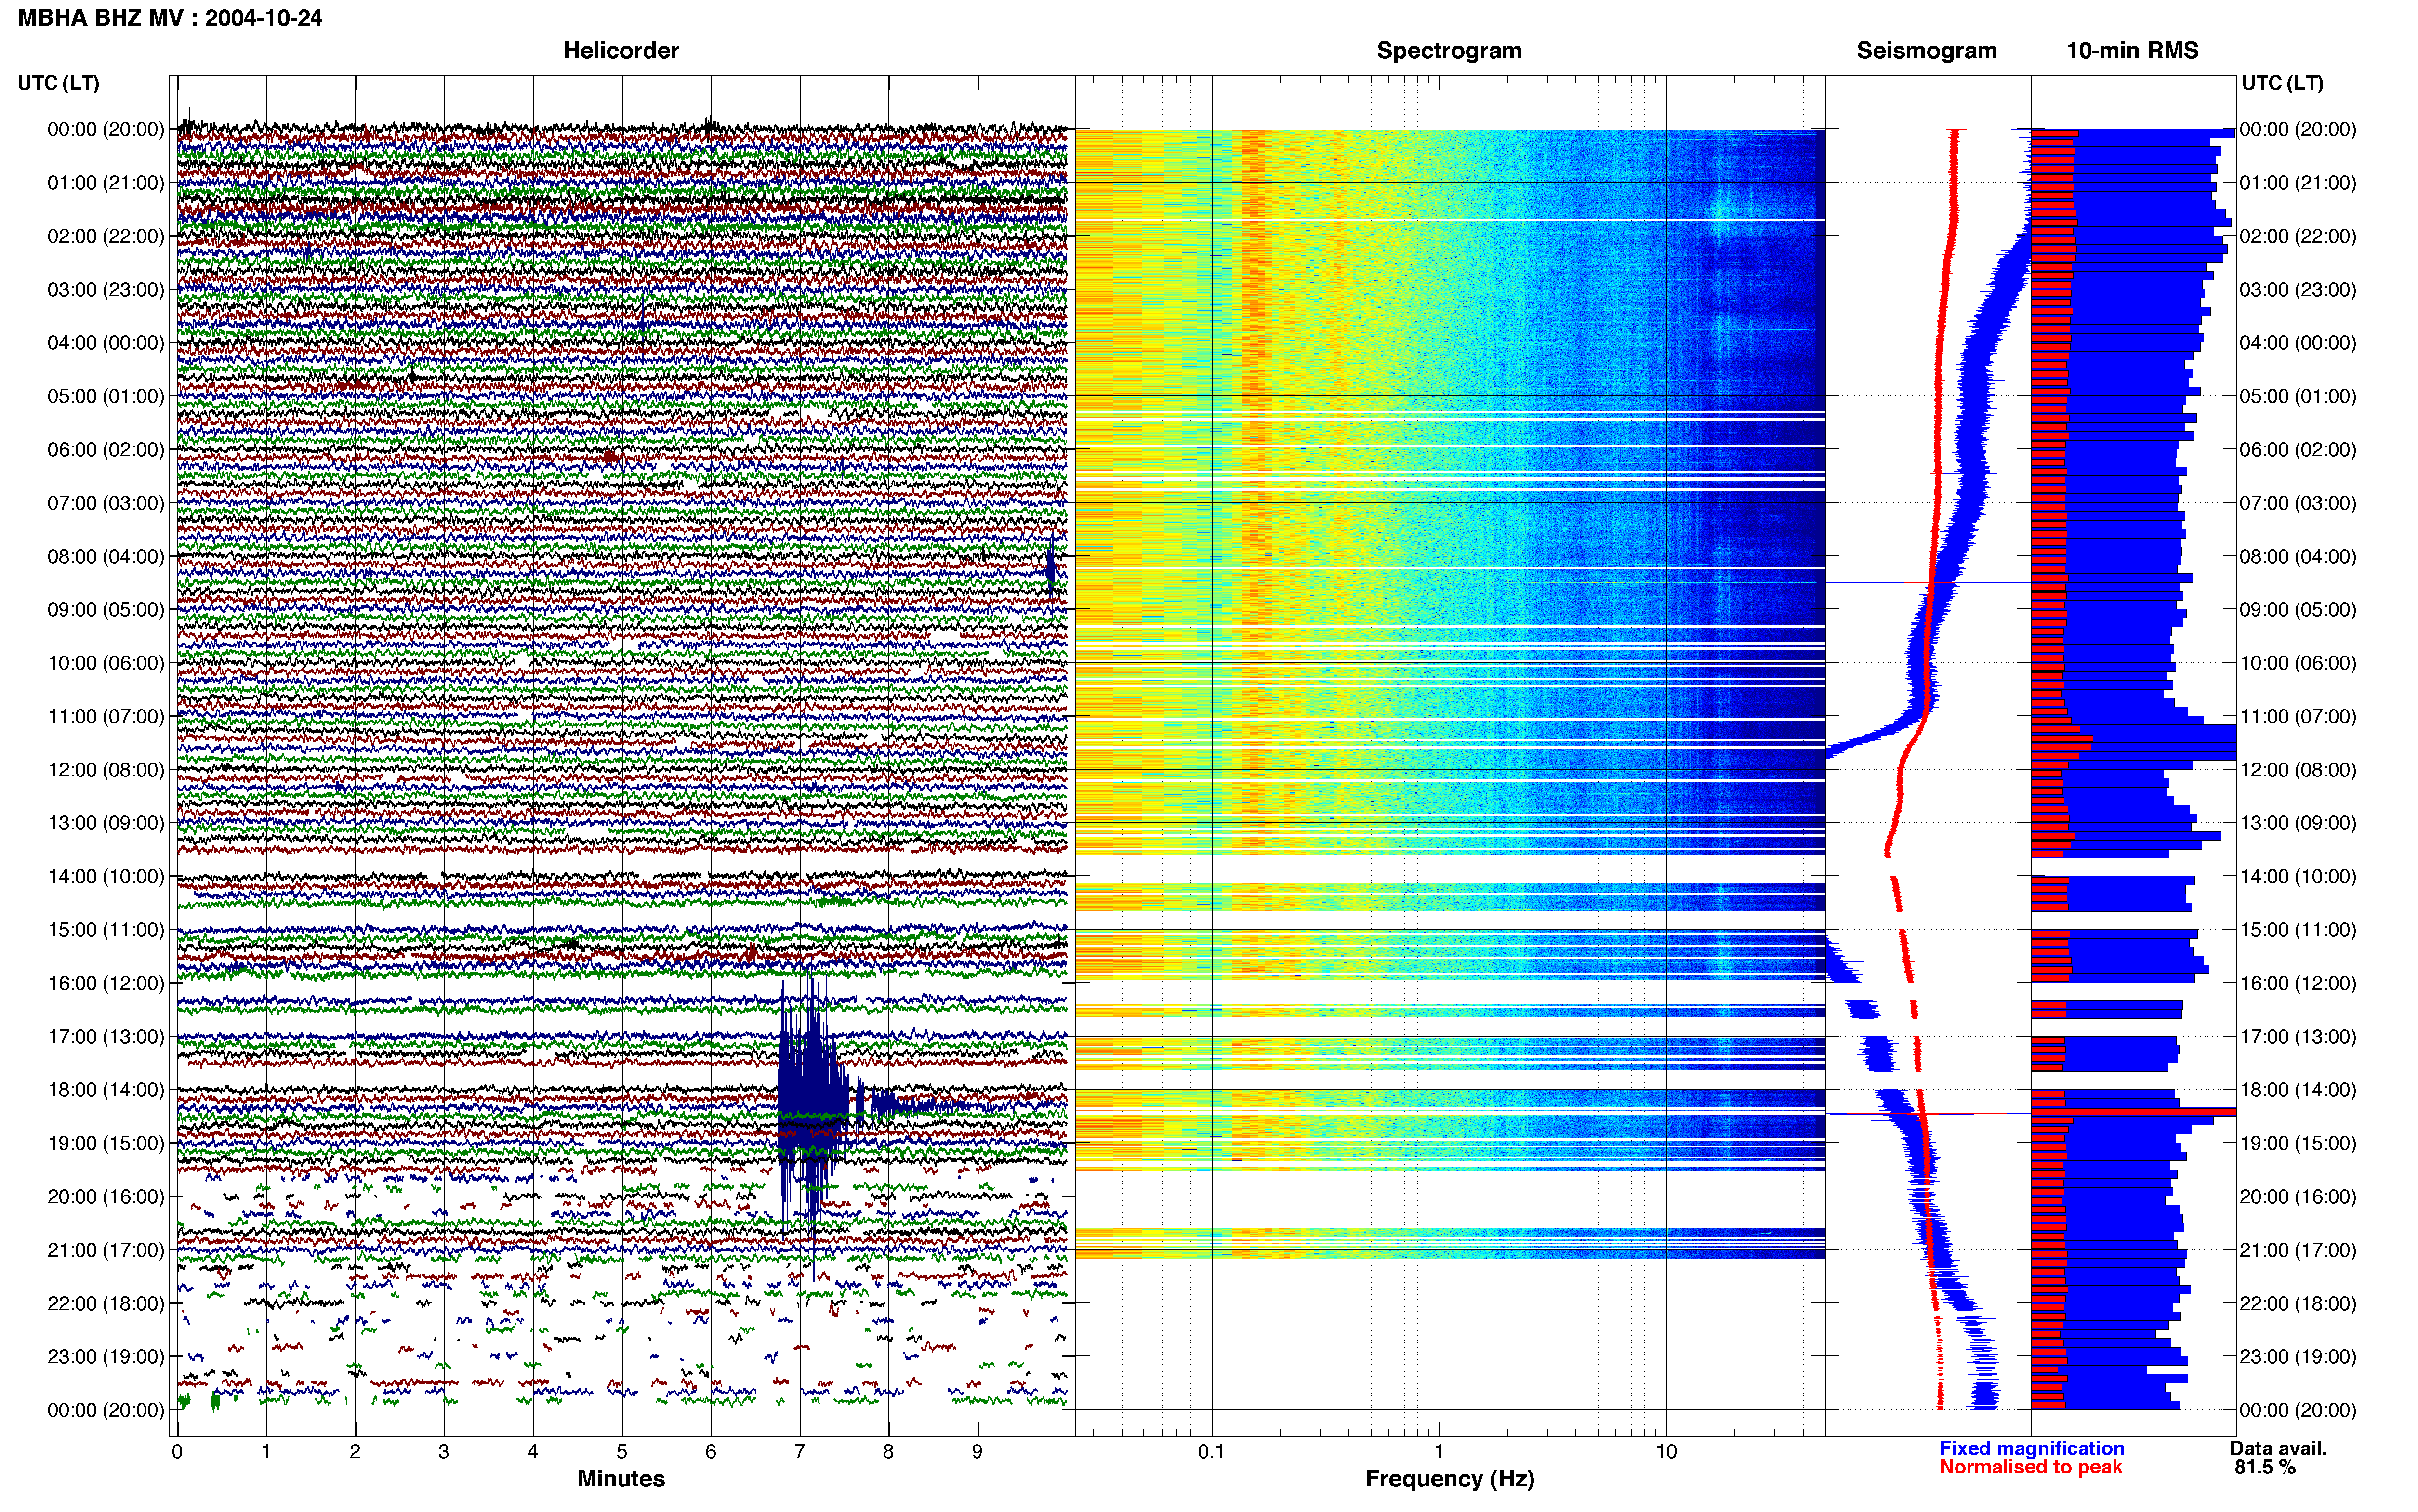This screenshot has height=1512, width=2418.
Task: Click left time label '14:00 (10:00)'
Action: [x=105, y=876]
